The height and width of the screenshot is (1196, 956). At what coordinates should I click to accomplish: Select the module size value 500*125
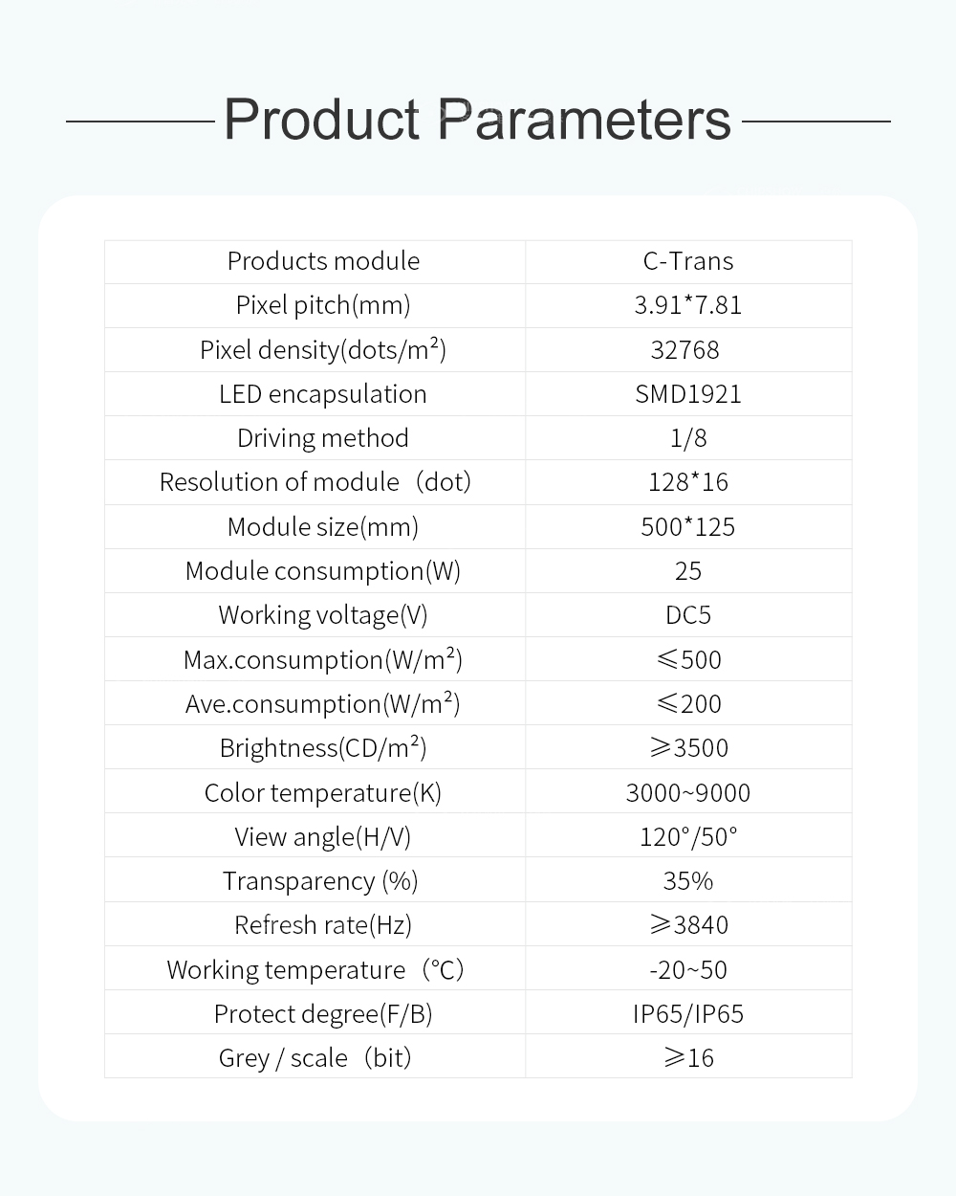[x=688, y=527]
